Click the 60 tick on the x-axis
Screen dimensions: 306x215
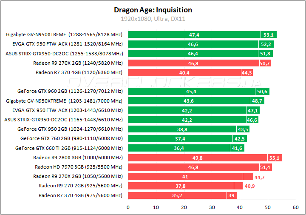pos(296,207)
